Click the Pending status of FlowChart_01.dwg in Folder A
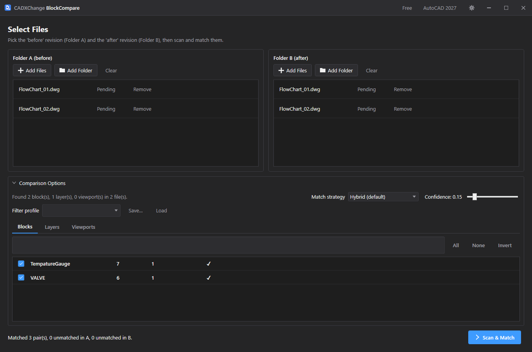Image resolution: width=532 pixels, height=352 pixels. click(106, 90)
